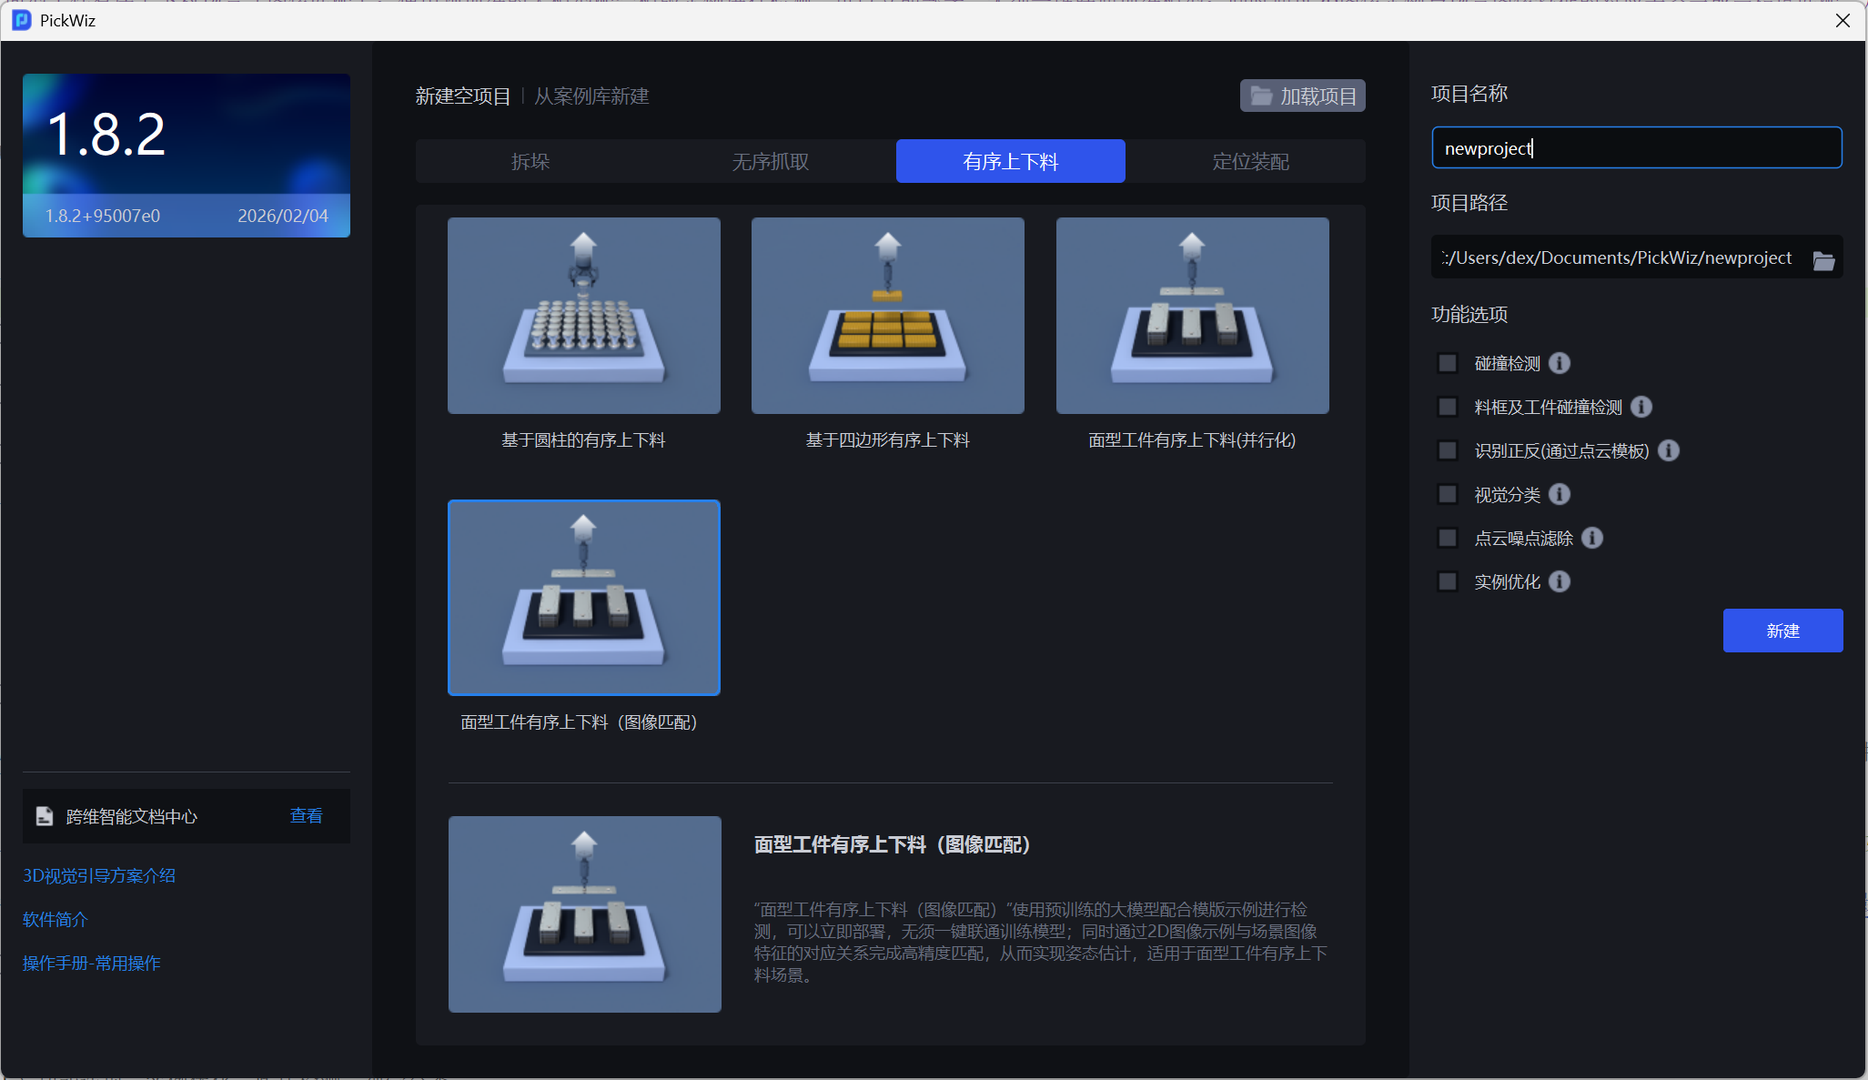Click folder browse icon in 项目路径 field
This screenshot has height=1080, width=1868.
pos(1823,261)
